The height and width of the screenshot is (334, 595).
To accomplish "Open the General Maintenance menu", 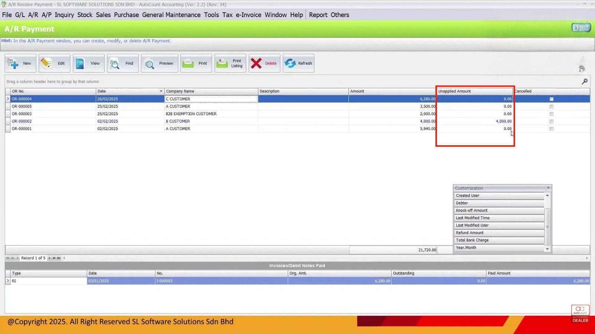I will coord(171,15).
